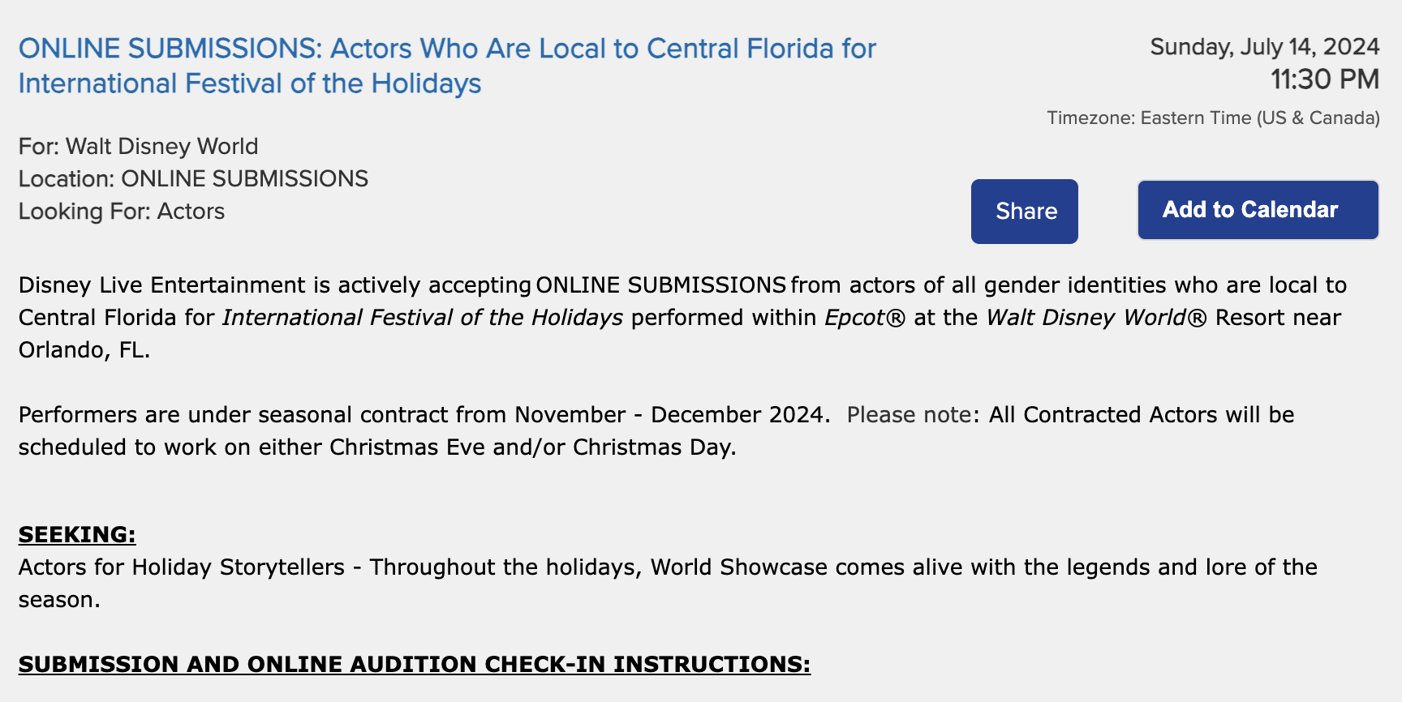Click the "For: Walt Disney World" line

[x=139, y=147]
